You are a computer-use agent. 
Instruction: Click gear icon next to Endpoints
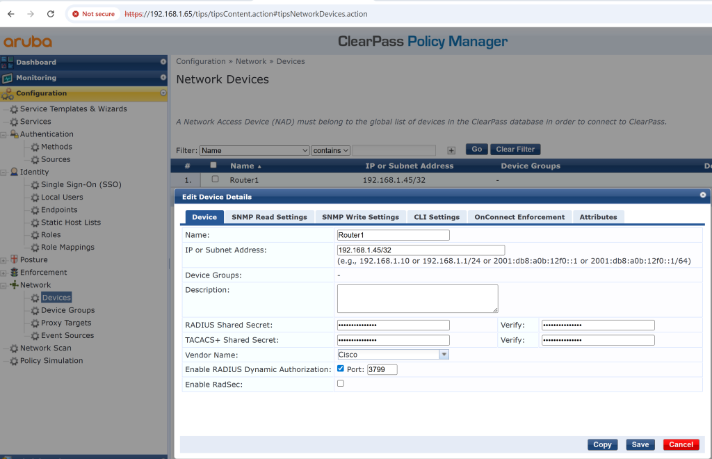point(35,210)
